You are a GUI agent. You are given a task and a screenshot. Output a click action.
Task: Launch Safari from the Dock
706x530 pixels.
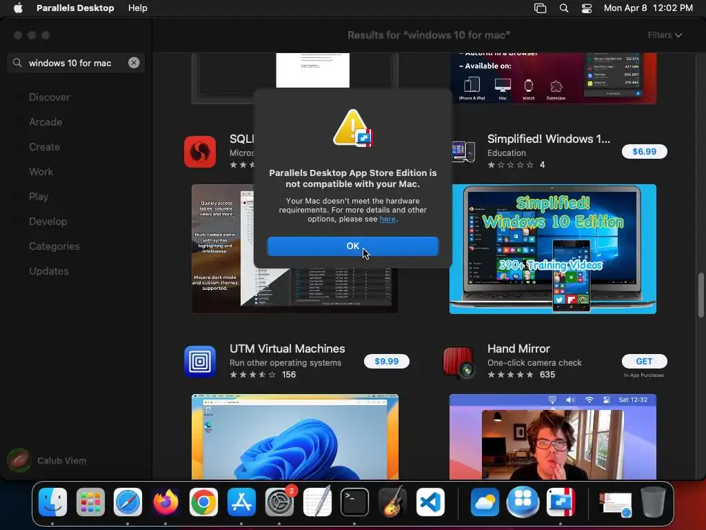[x=128, y=502]
